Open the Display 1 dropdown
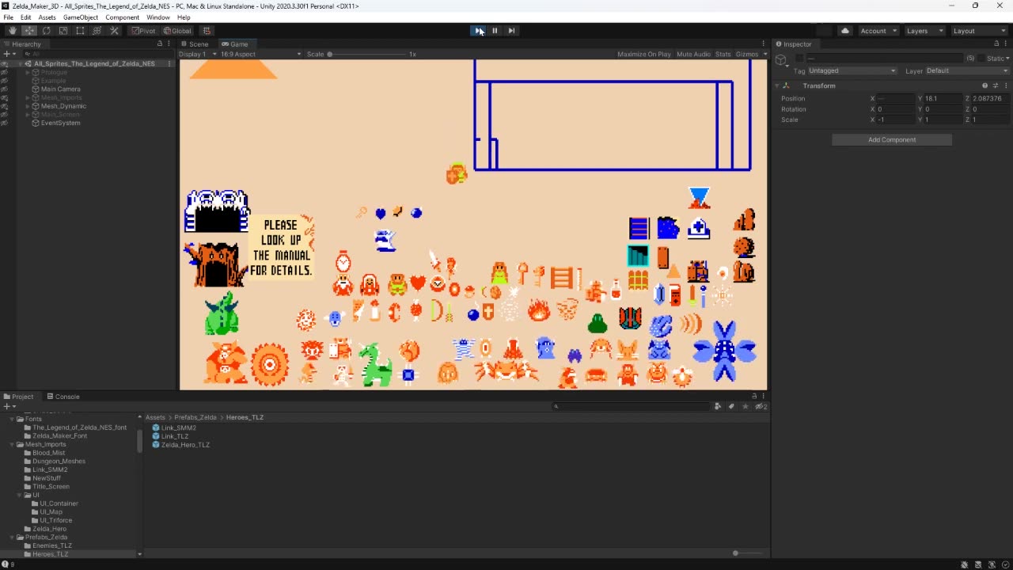 point(197,54)
